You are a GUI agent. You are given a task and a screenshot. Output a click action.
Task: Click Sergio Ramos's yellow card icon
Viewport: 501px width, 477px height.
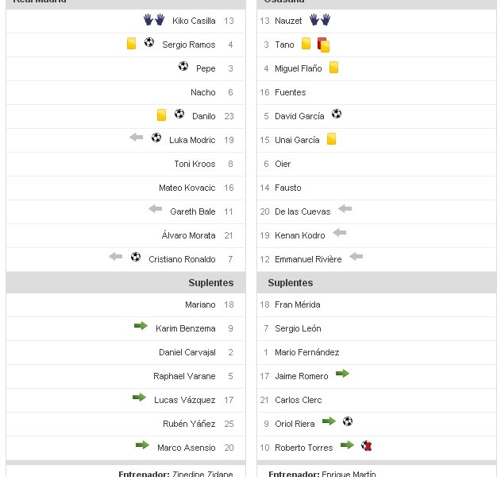coord(132,44)
